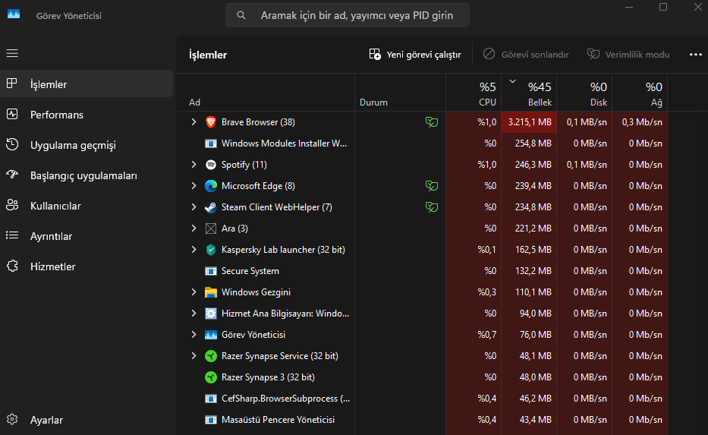708x435 pixels.
Task: Expand the Spotify process group
Action: point(194,165)
